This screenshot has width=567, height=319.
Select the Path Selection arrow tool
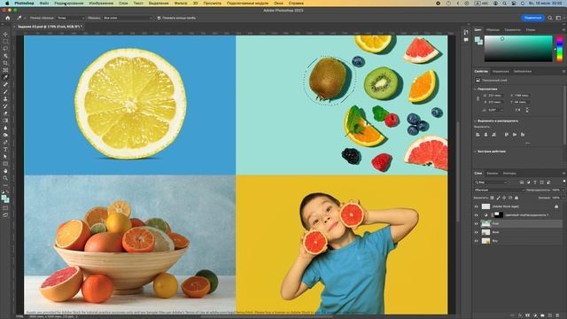tap(5, 157)
